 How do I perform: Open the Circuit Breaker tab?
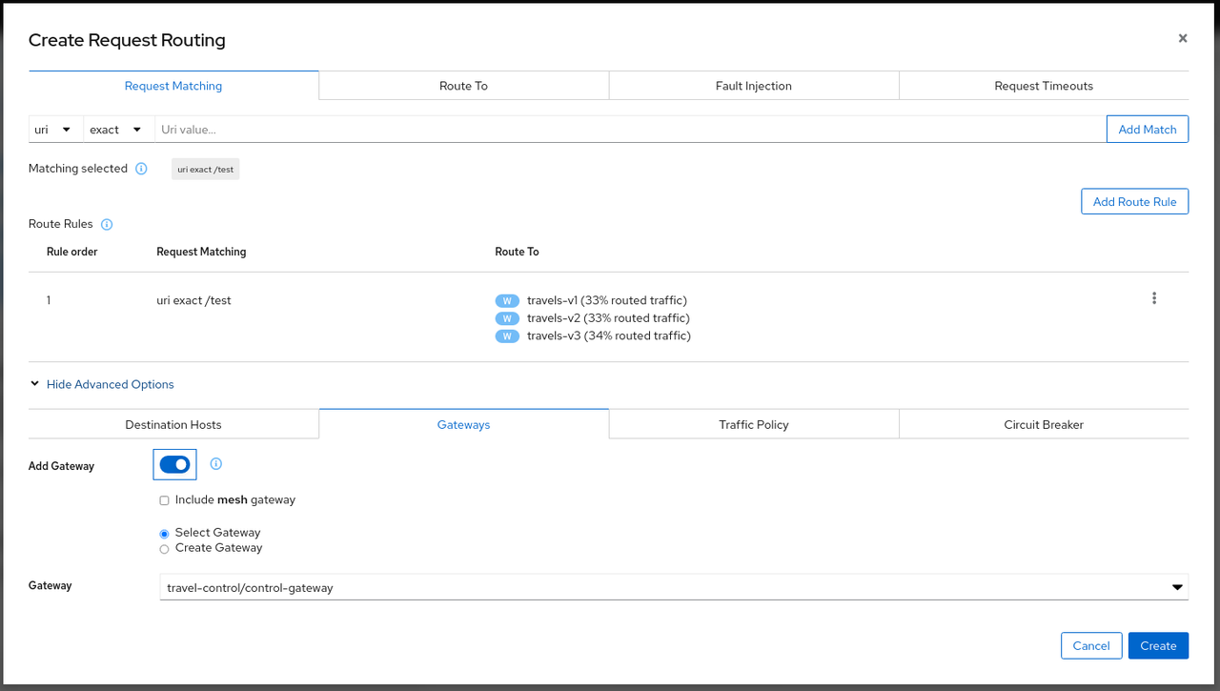tap(1043, 424)
